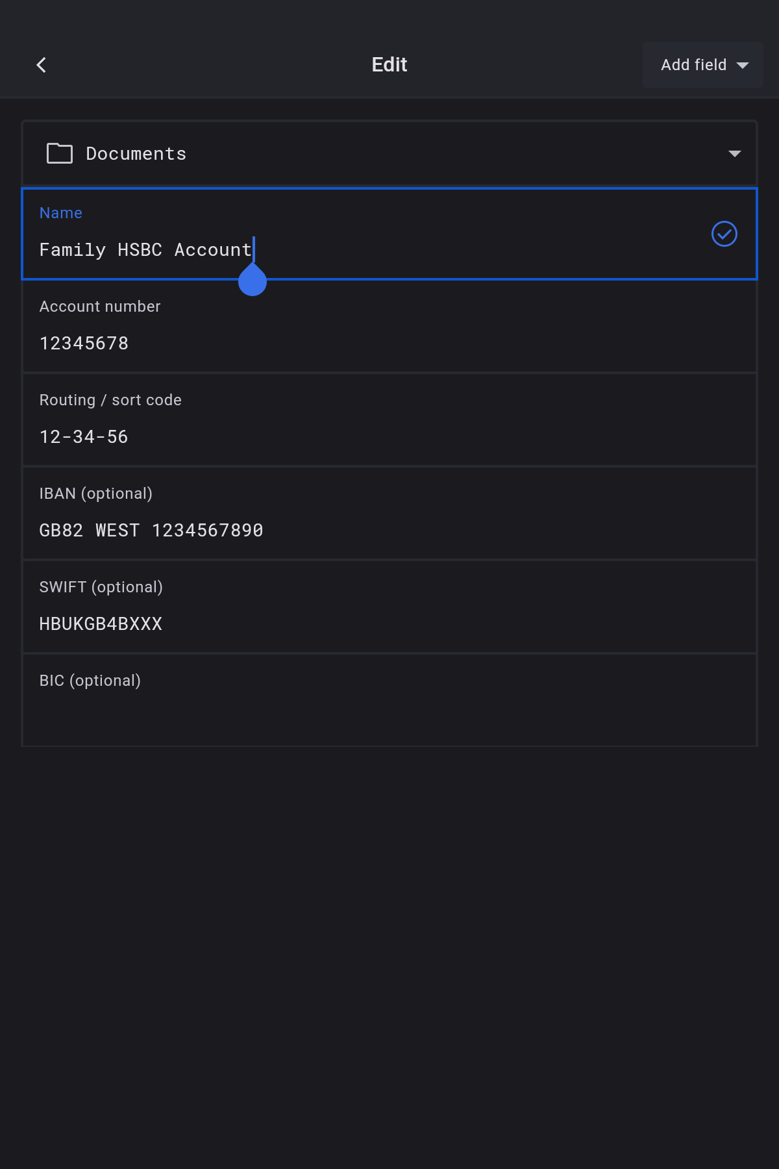Tap the blue text cursor handle
779x1169 pixels.
coord(253,281)
